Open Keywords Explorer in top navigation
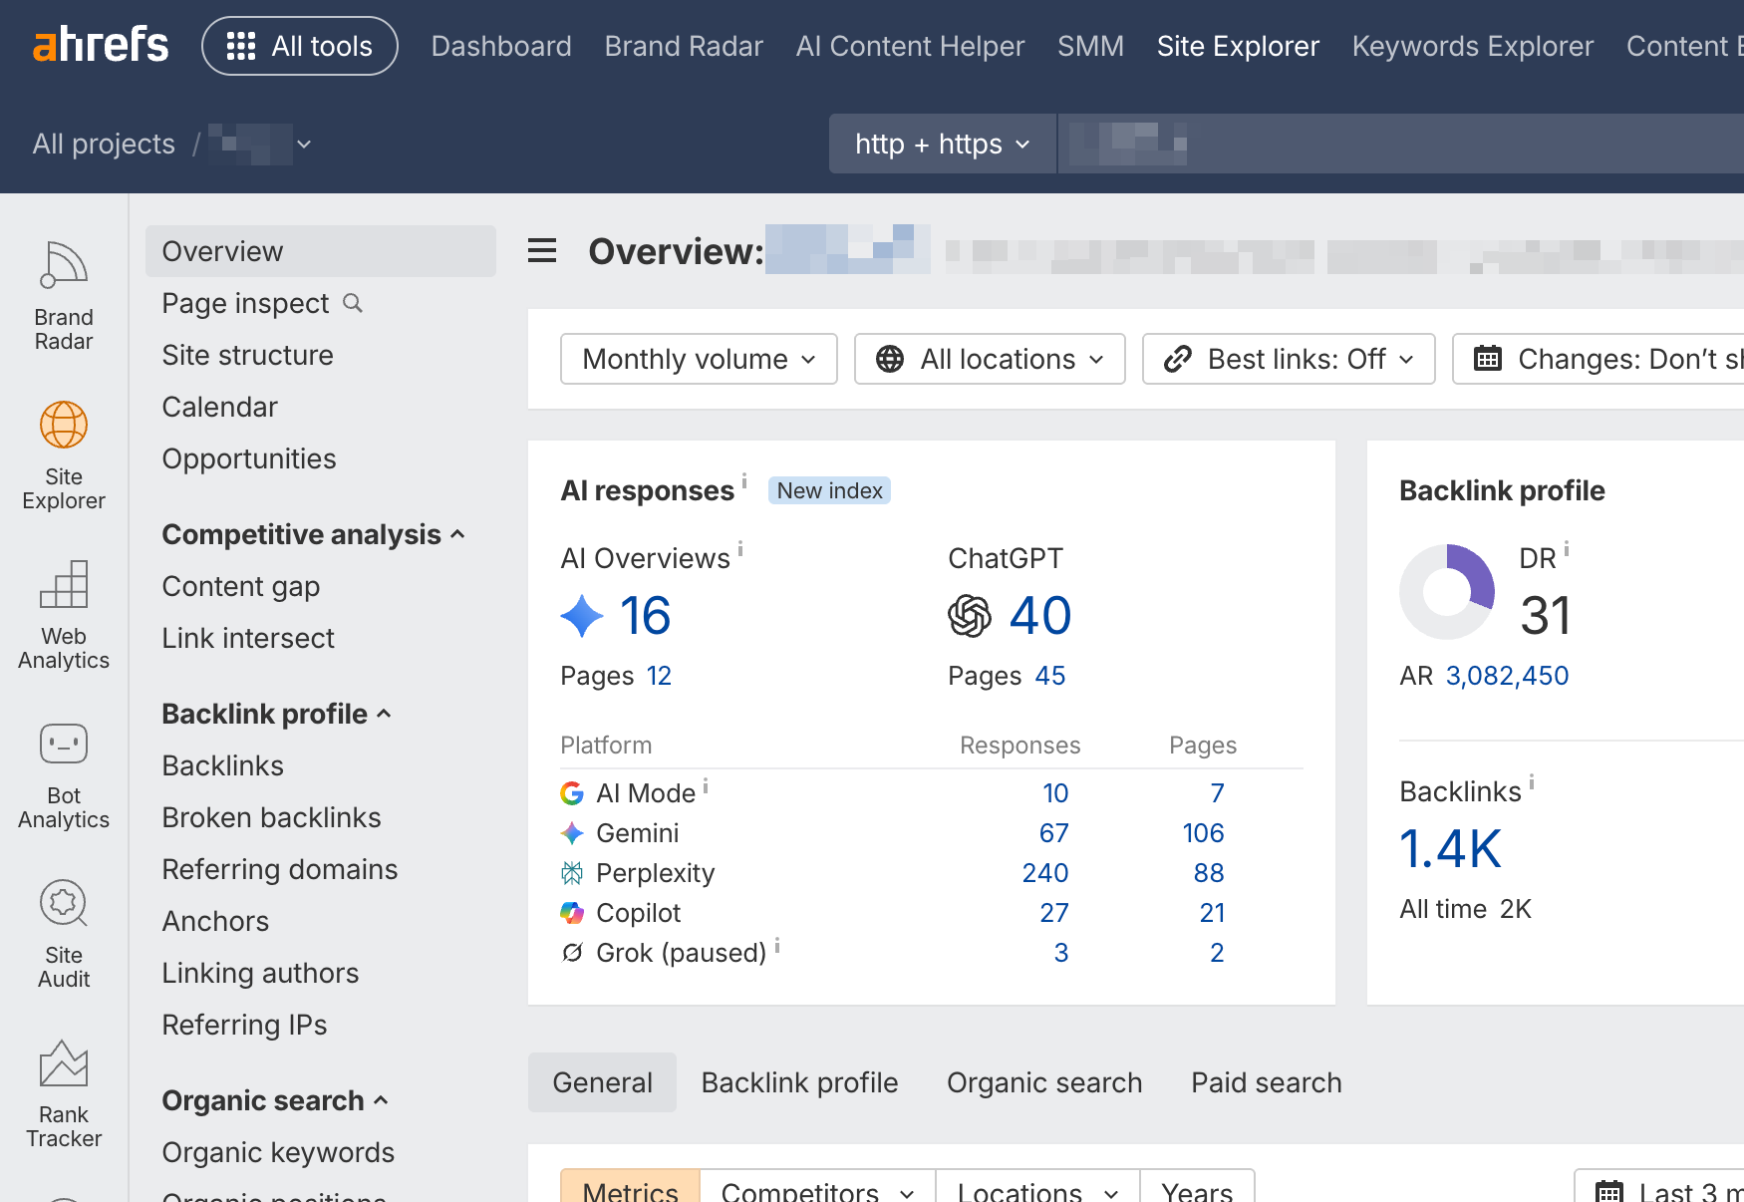Screen dimensions: 1744x1202 pos(1472,46)
